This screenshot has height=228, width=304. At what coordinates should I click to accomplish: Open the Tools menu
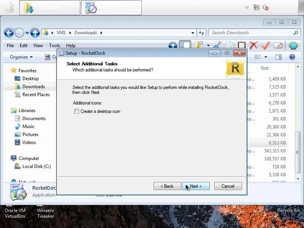coord(54,46)
